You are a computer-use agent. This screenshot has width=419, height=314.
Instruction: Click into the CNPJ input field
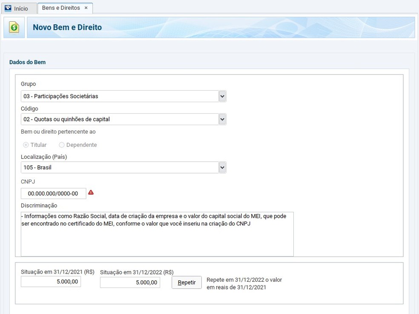[x=53, y=194]
